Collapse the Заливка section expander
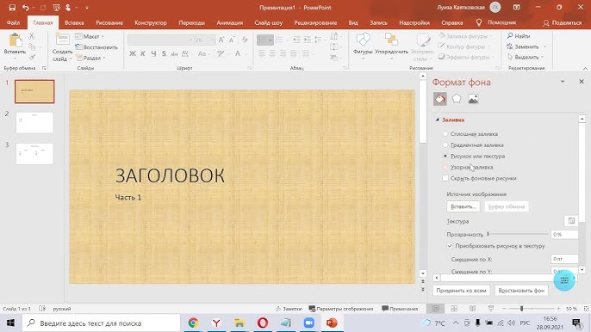Image resolution: width=591 pixels, height=332 pixels. pos(438,120)
